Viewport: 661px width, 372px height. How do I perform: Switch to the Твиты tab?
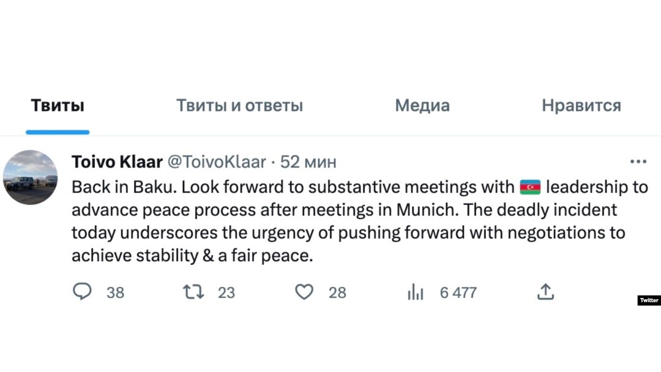[58, 106]
